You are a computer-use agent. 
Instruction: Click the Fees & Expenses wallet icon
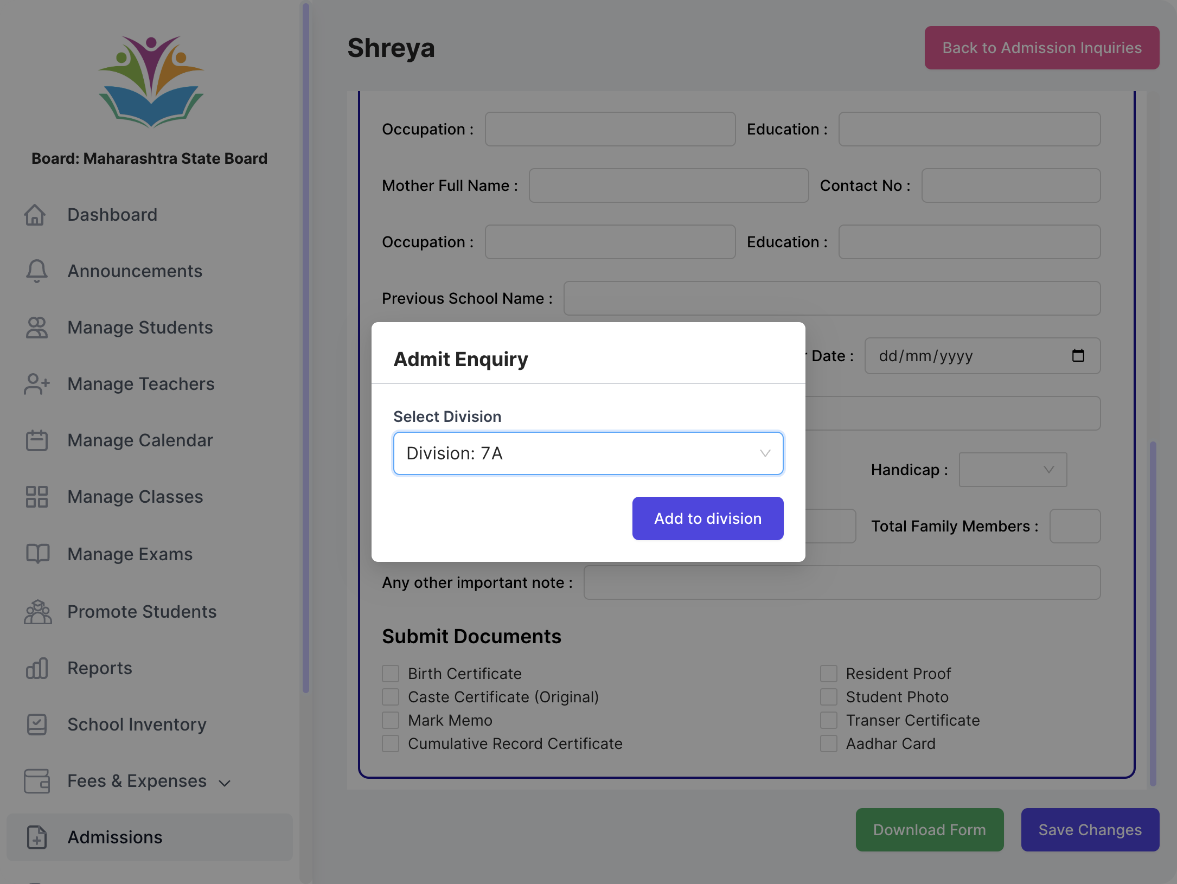click(x=37, y=781)
